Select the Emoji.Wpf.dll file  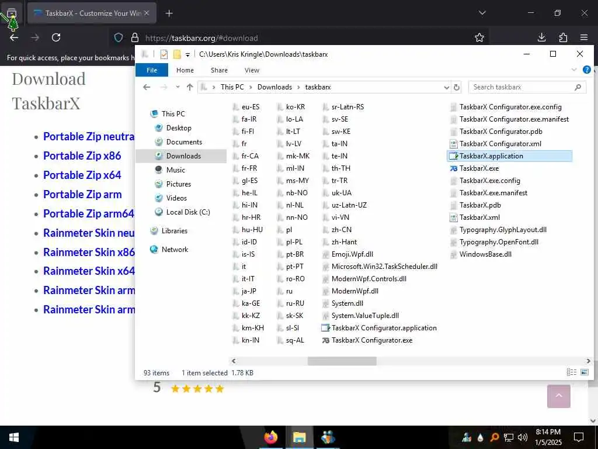(348, 254)
